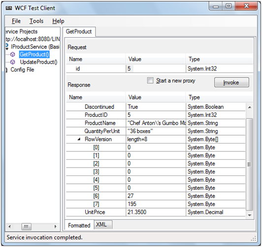Select the localhost:8080 service address node

click(x=33, y=39)
